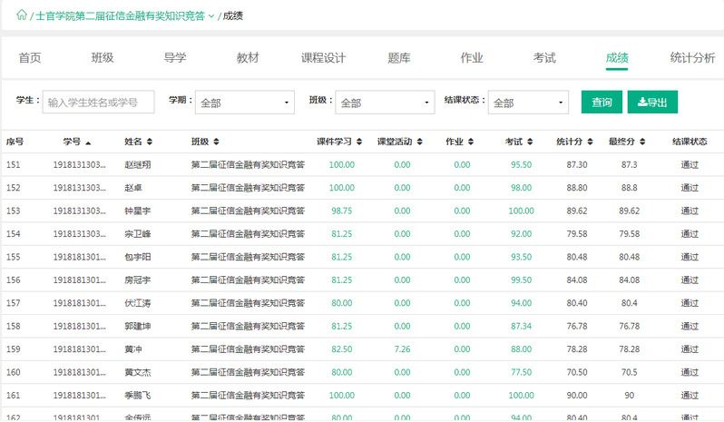Open exam score 94.00 for 伏江涛
724x422 pixels.
(521, 303)
